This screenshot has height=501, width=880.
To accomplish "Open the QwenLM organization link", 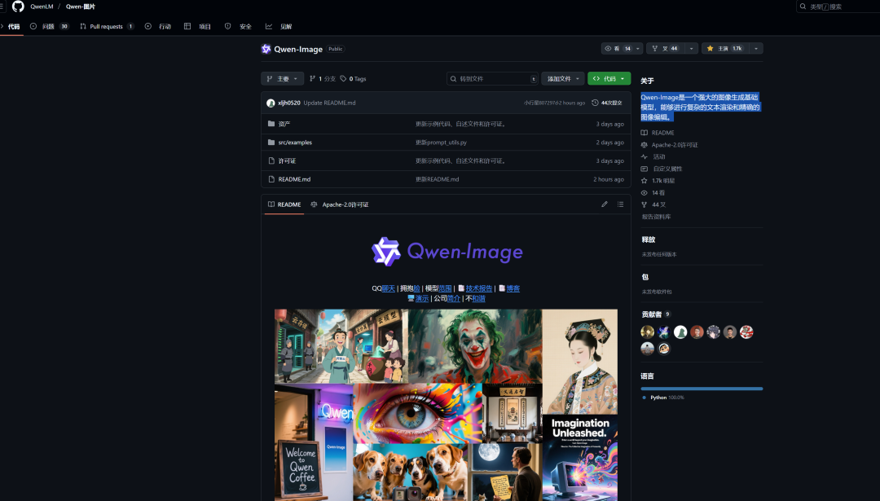I will 42,7.
